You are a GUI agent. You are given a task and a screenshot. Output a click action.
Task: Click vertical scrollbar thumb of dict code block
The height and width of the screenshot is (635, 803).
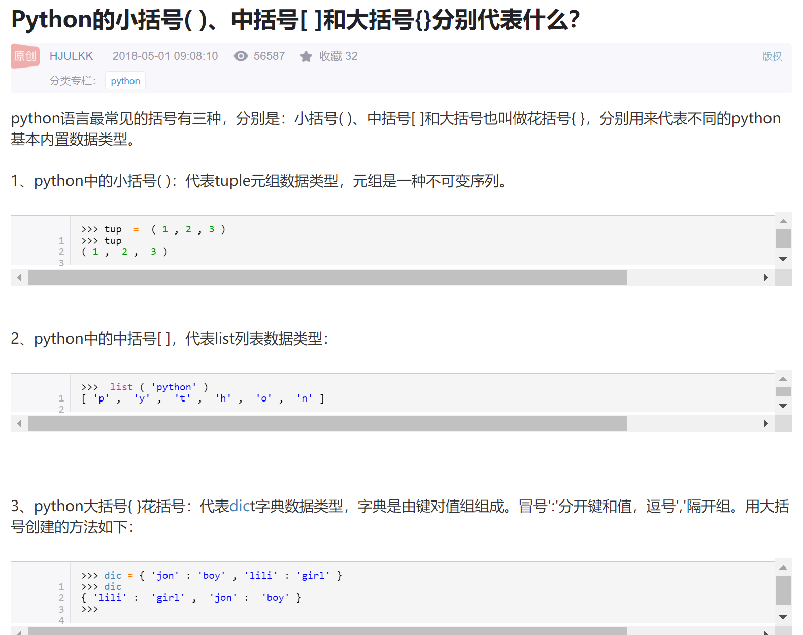[x=783, y=590]
